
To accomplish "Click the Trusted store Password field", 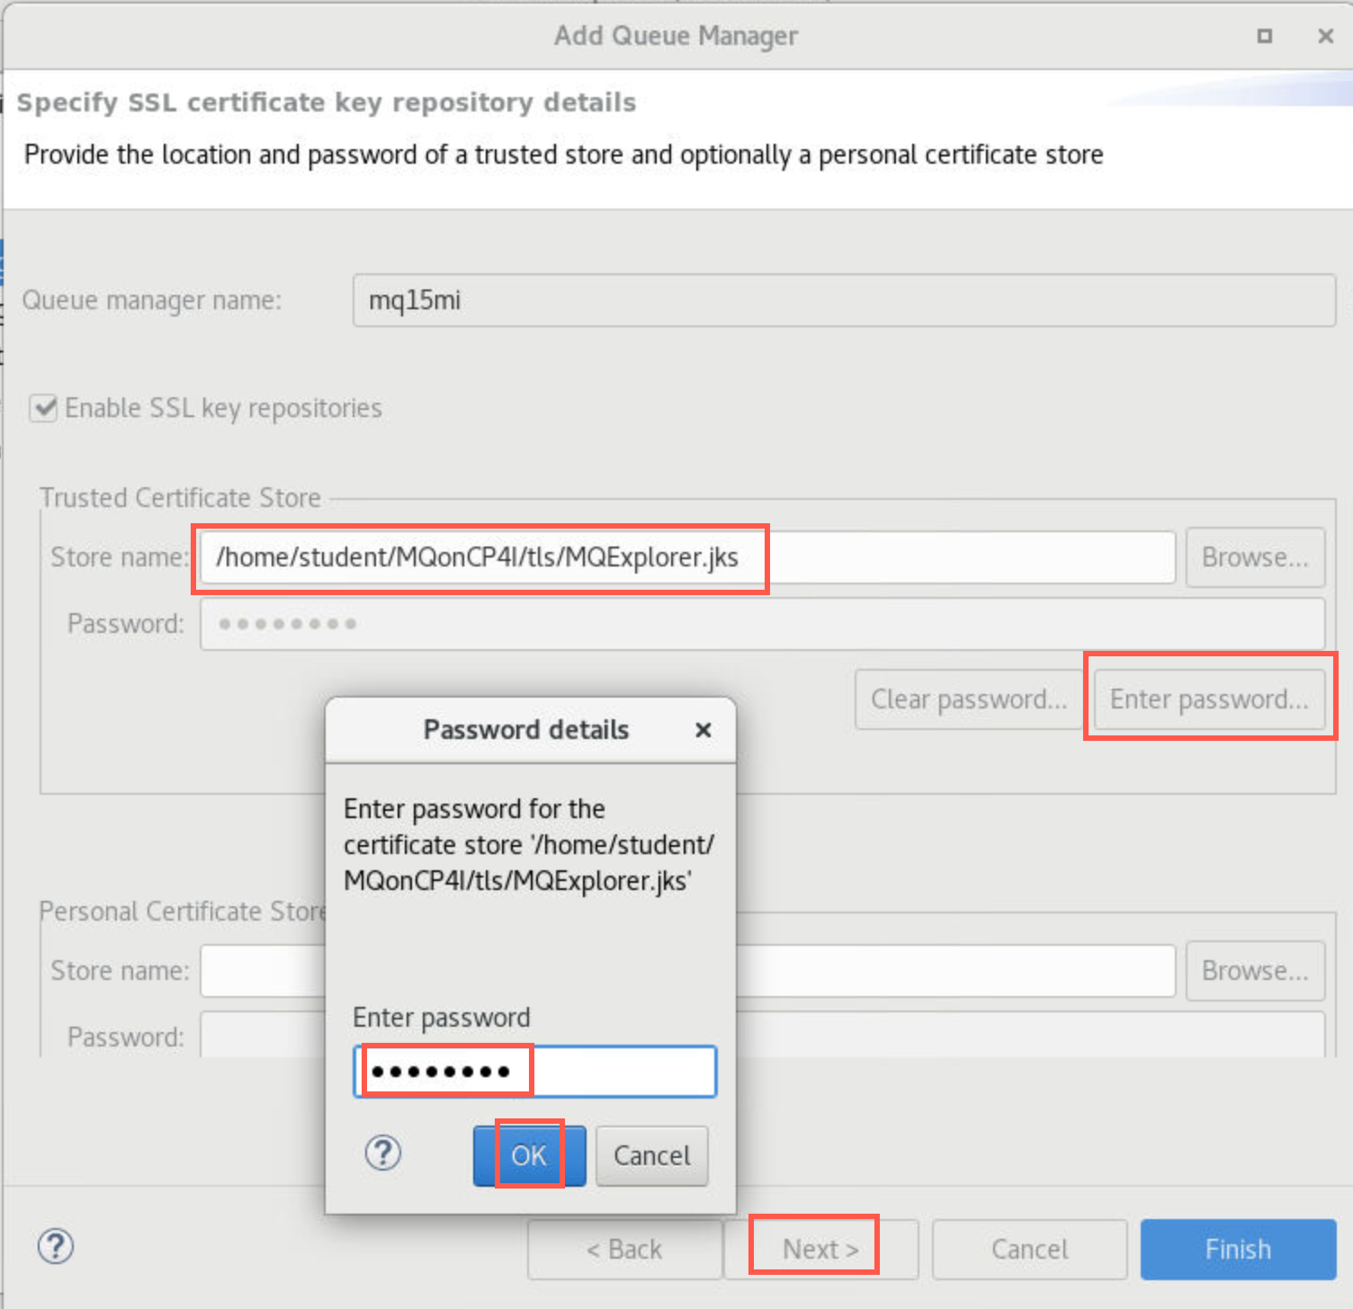I will pyautogui.click(x=762, y=624).
